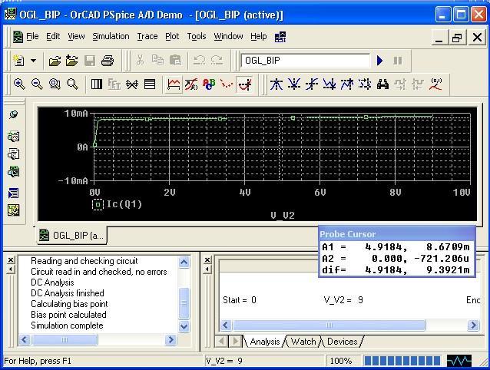This screenshot has height=370, width=490.
Task: Click the icon right of Help menu
Action: (x=280, y=37)
